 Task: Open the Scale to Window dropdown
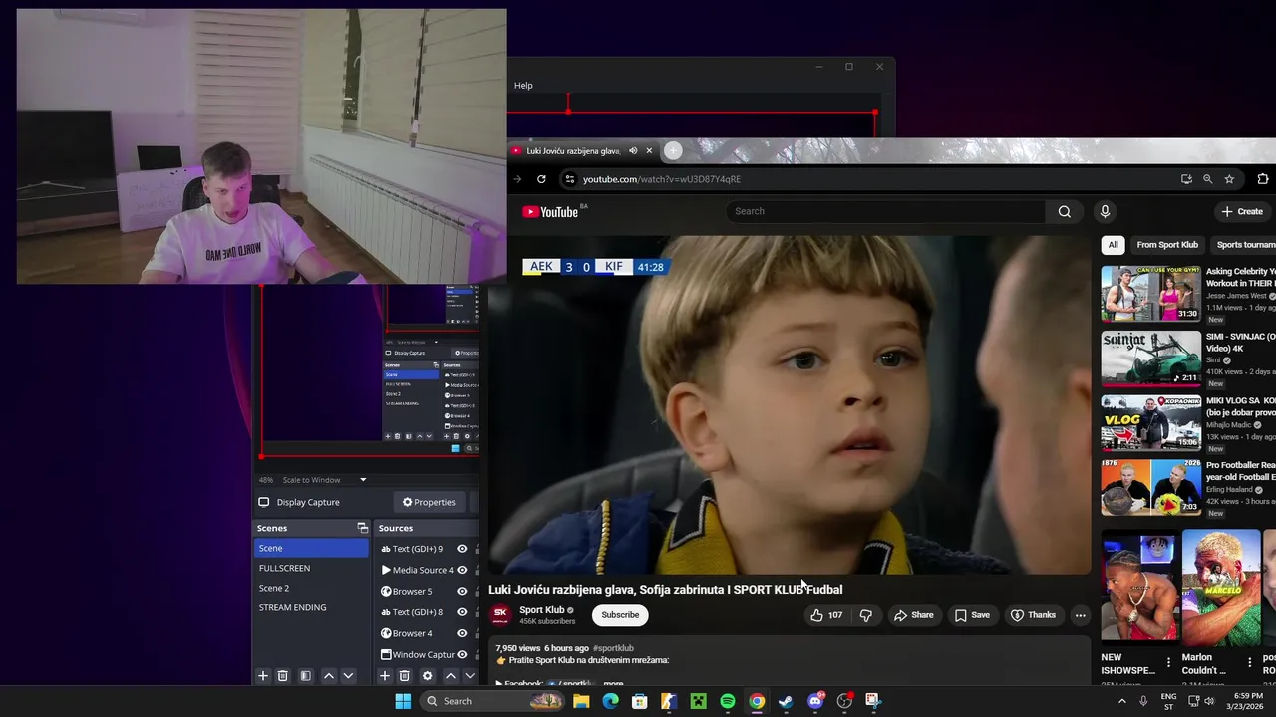(324, 480)
